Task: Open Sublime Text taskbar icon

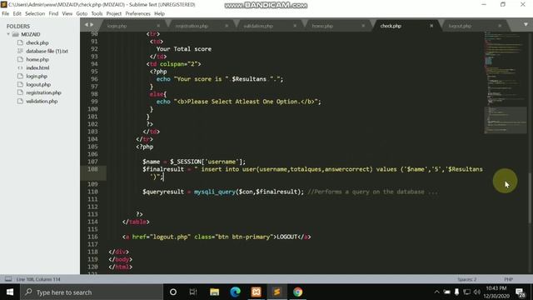Action: [276, 292]
